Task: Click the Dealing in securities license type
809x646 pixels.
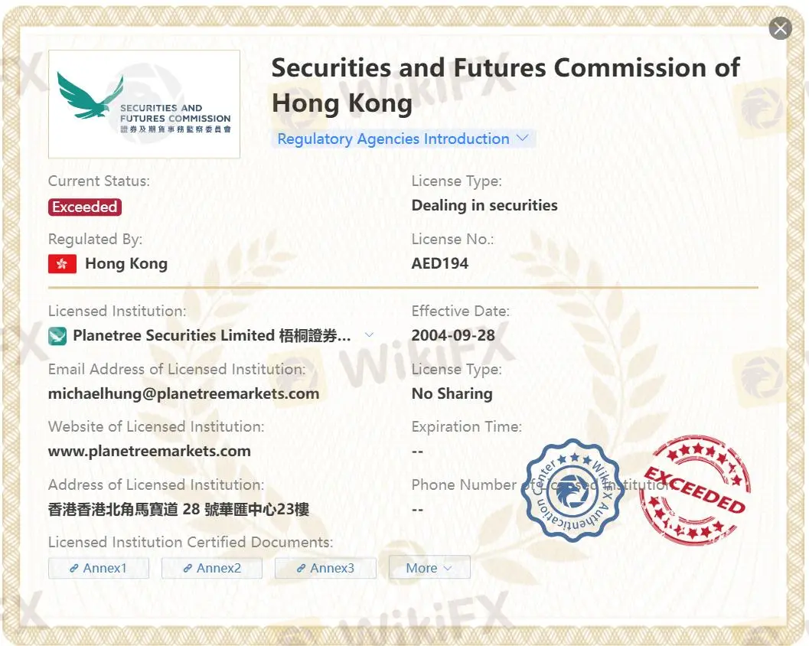Action: click(x=484, y=205)
